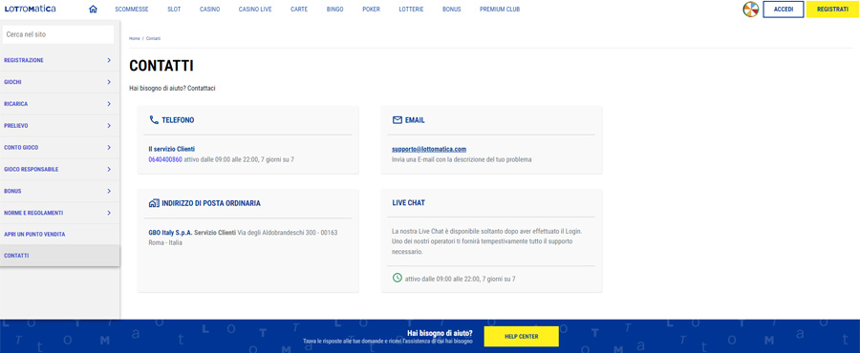The width and height of the screenshot is (860, 353).
Task: Open the Poker menu
Action: pos(372,10)
